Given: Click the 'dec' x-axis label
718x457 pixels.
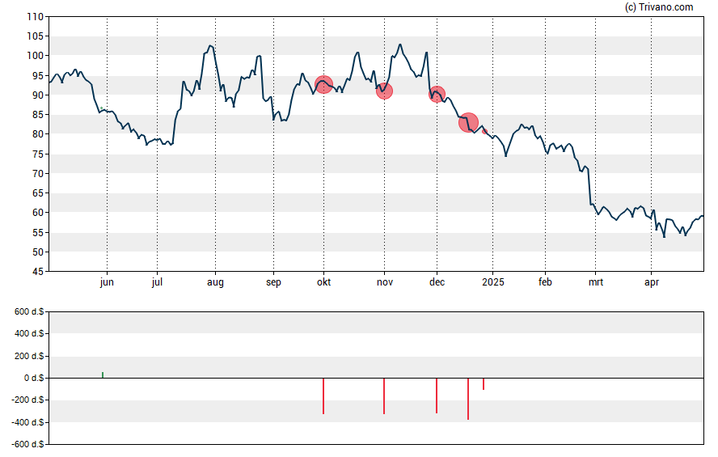Looking at the screenshot, I should click(x=437, y=282).
